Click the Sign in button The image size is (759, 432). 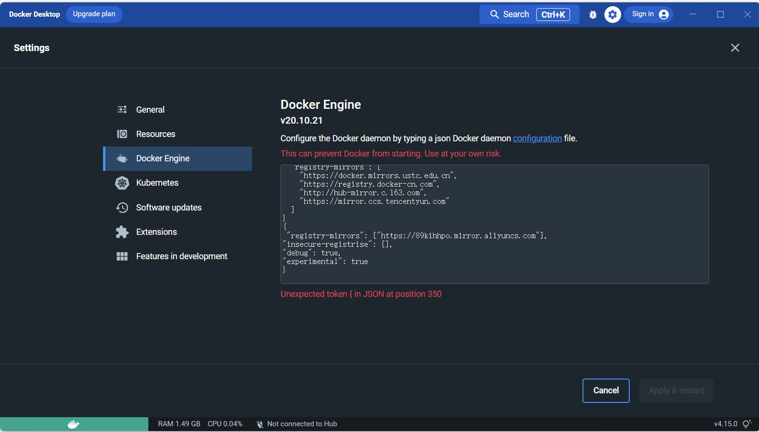pos(649,15)
